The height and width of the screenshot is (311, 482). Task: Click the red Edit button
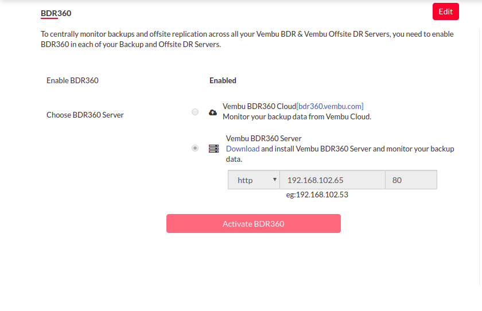click(445, 11)
